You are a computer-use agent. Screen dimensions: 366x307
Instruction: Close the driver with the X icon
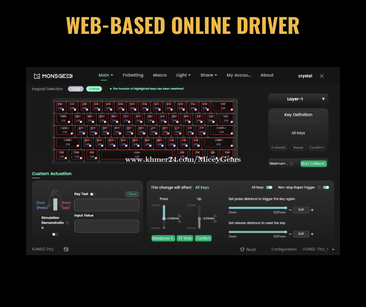(322, 76)
